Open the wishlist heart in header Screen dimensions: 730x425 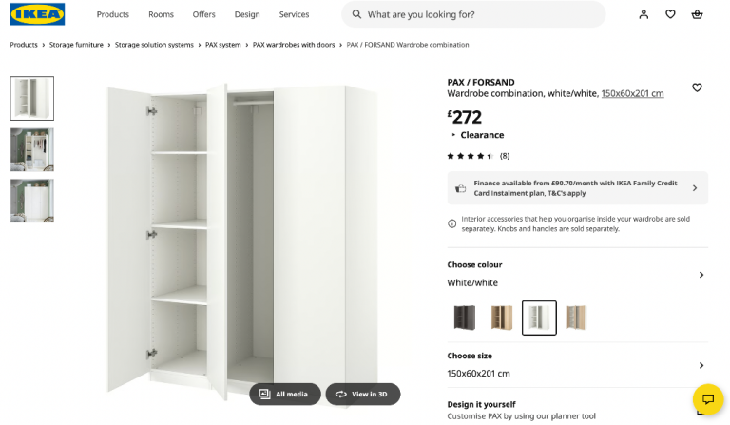pyautogui.click(x=670, y=14)
